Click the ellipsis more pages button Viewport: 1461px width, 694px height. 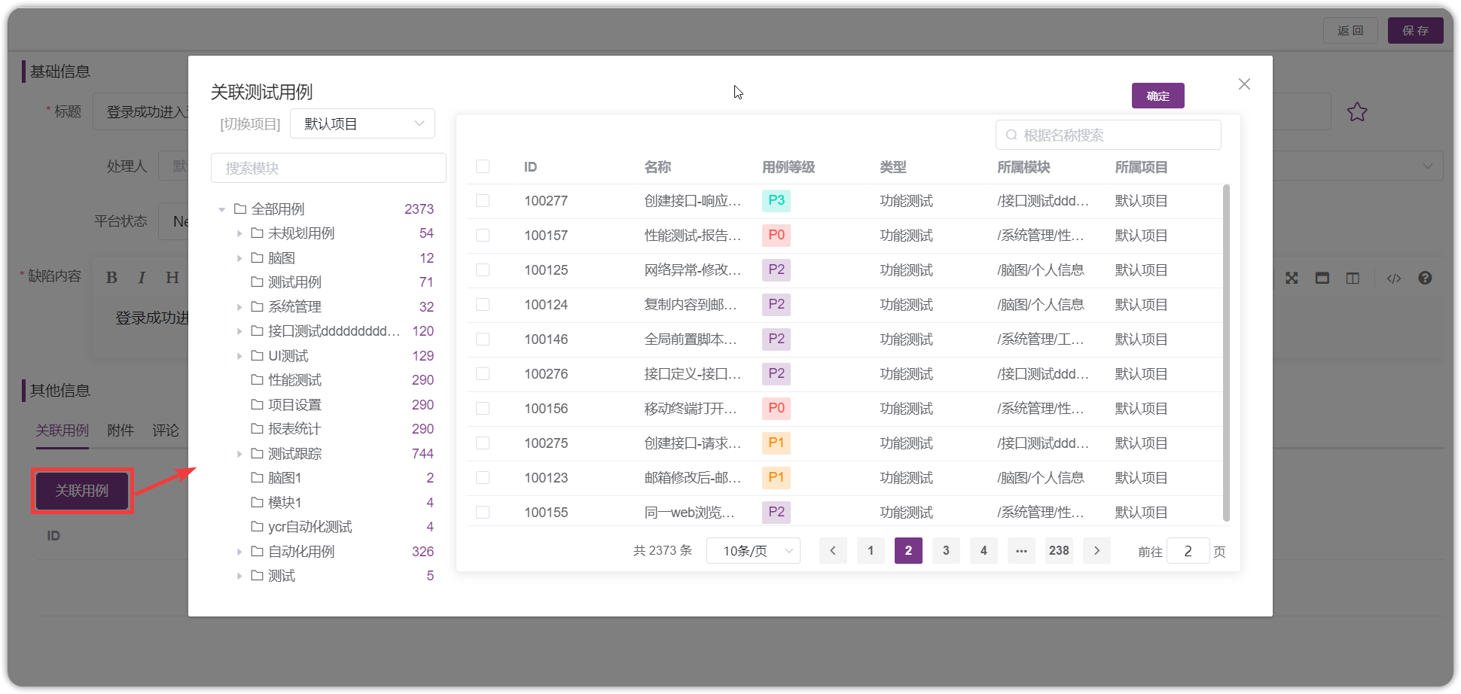pyautogui.click(x=1021, y=551)
